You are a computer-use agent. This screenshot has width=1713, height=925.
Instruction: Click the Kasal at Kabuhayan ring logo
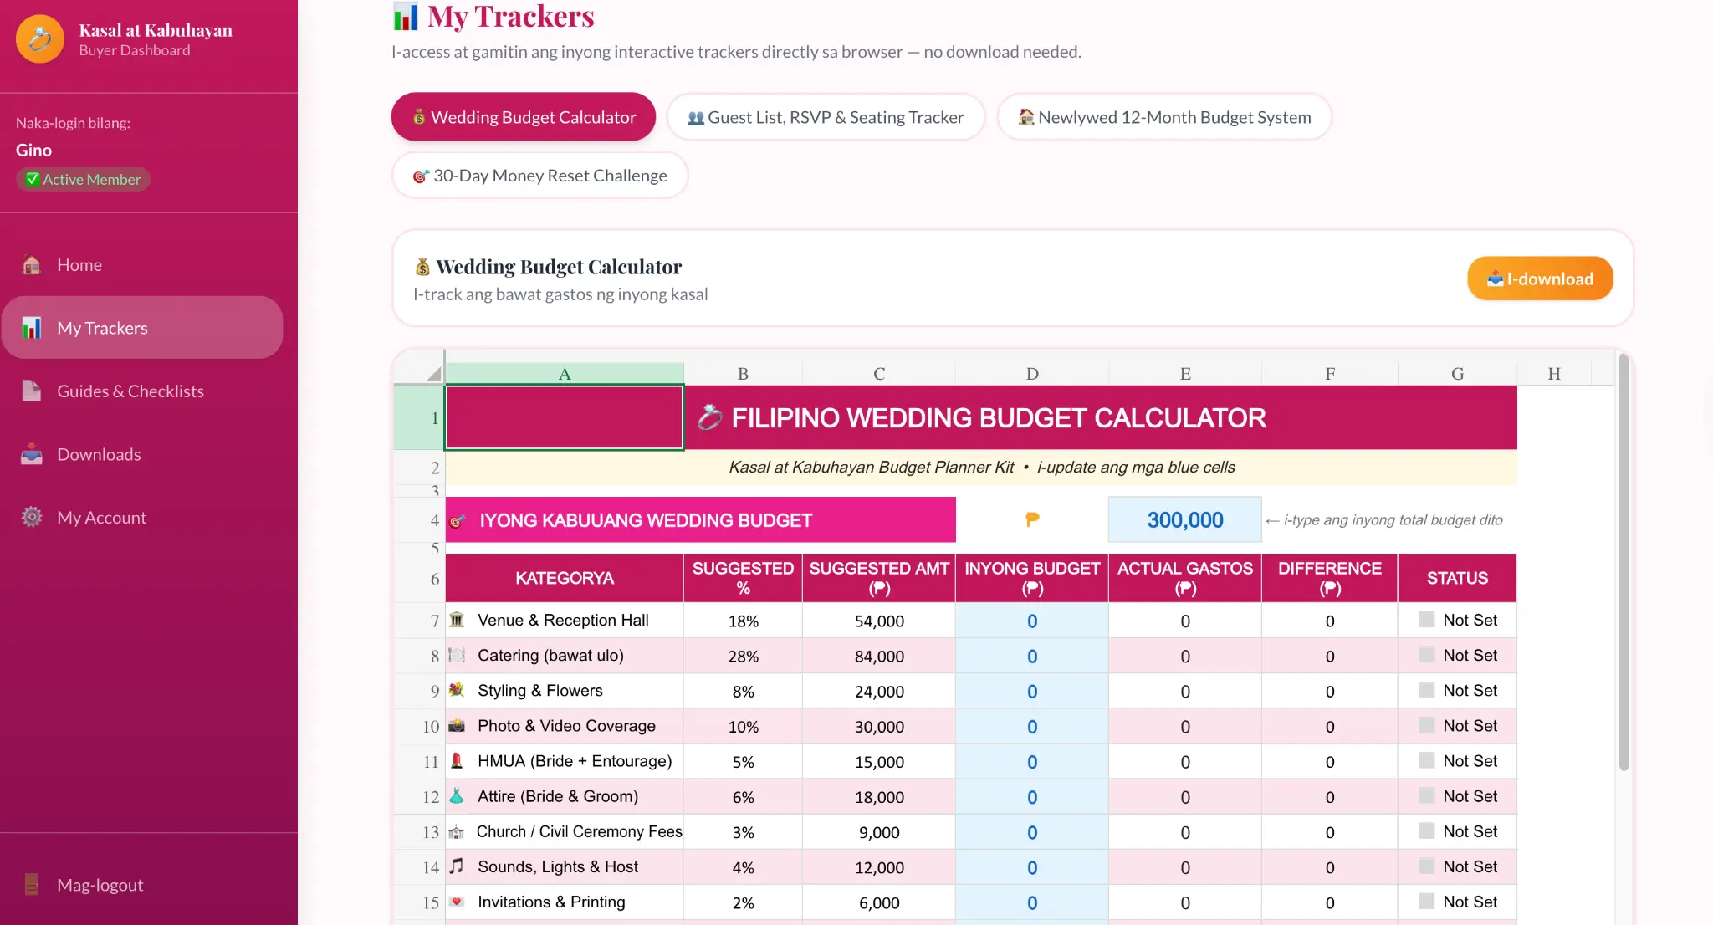pyautogui.click(x=39, y=38)
